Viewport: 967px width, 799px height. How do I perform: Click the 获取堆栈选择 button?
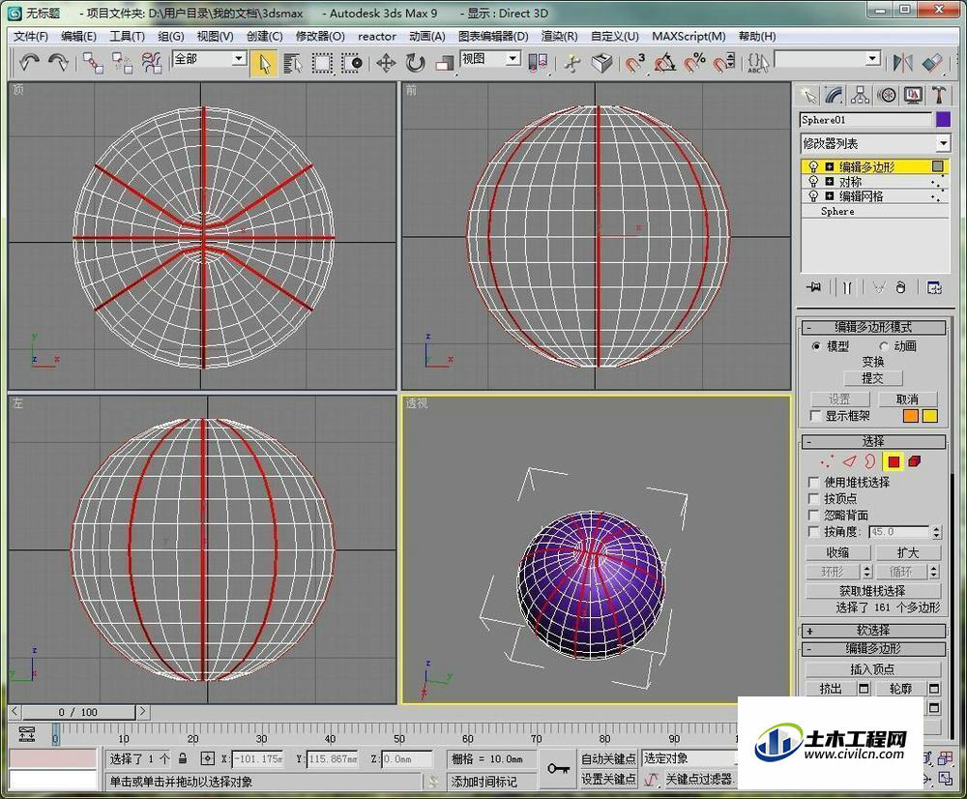(872, 590)
